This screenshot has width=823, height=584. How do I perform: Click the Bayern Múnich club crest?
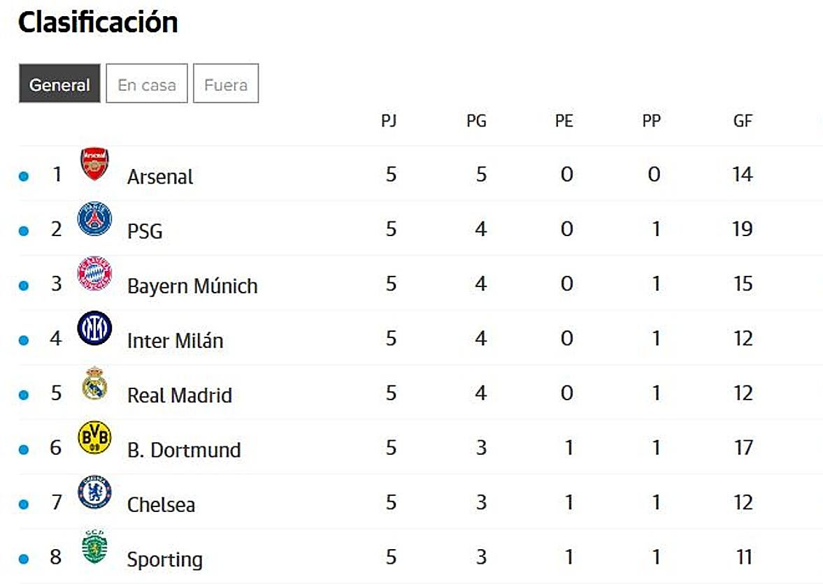tap(94, 273)
